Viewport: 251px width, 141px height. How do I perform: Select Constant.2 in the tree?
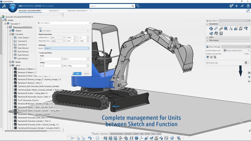click(22, 41)
